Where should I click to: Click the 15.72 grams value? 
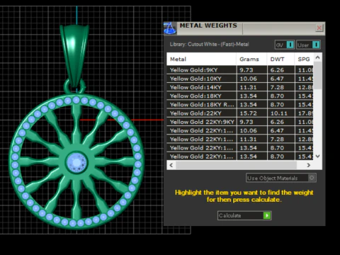pos(248,113)
